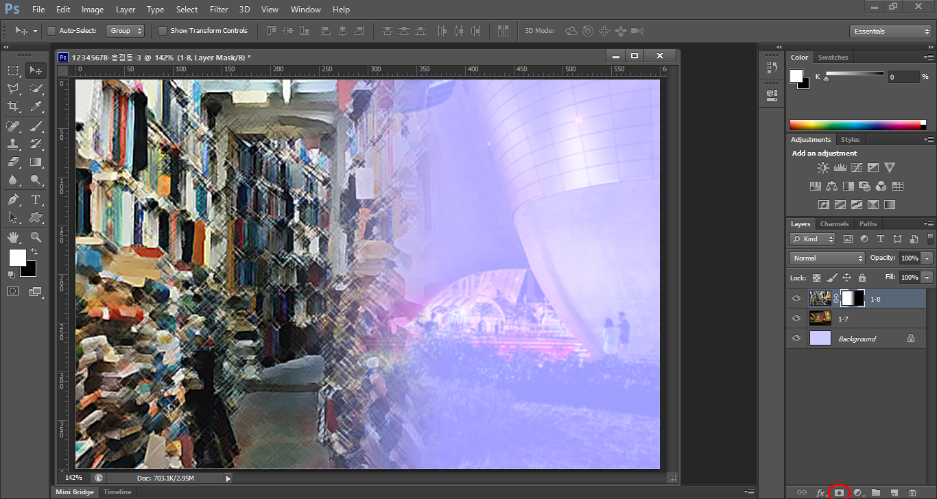
Task: Select the Spot Healing Brush tool
Action: pos(13,125)
